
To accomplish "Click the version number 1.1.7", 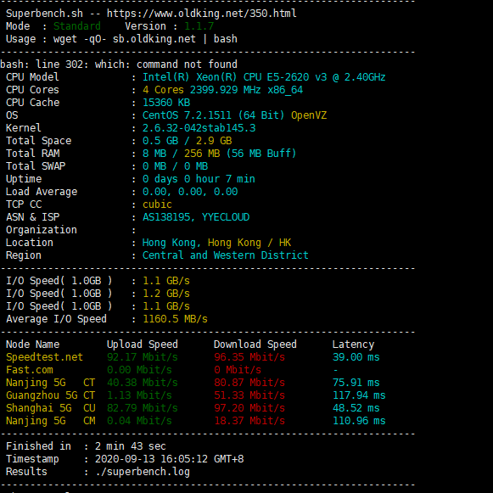I will (199, 26).
